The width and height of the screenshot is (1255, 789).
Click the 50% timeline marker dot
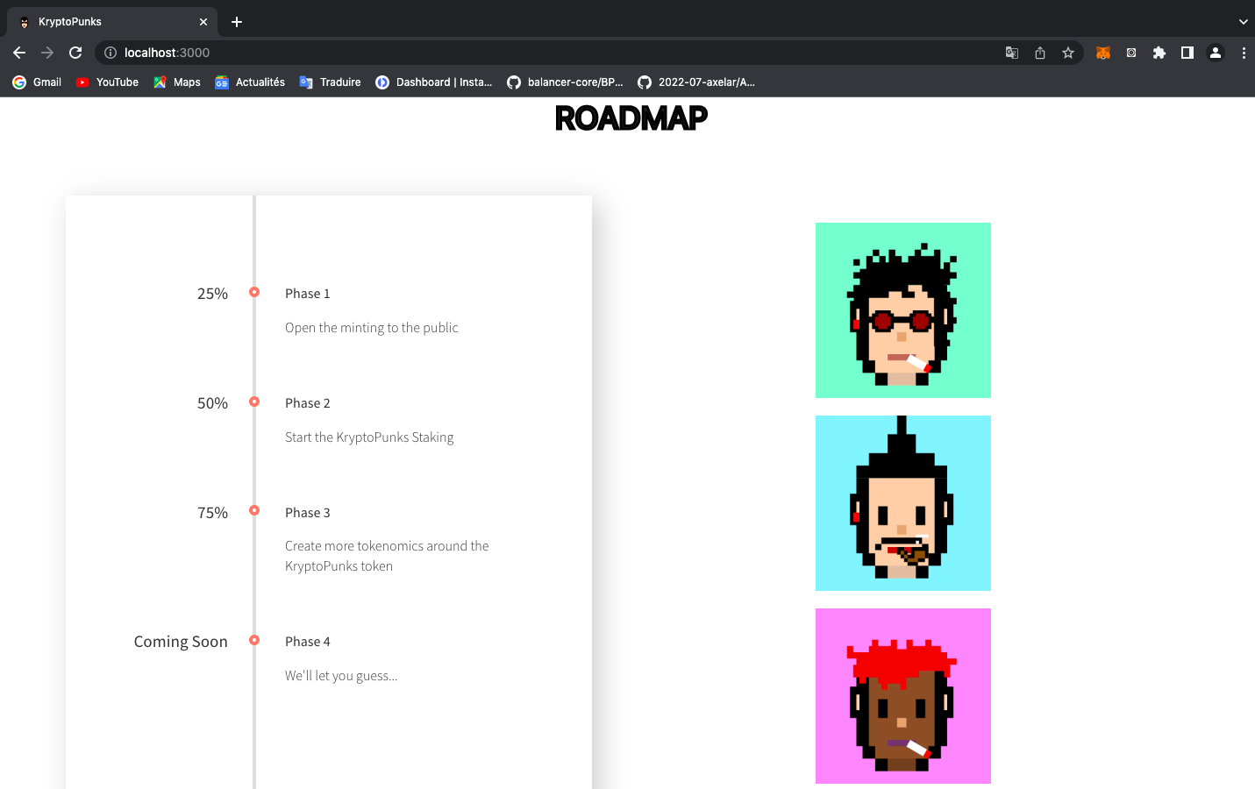click(254, 402)
